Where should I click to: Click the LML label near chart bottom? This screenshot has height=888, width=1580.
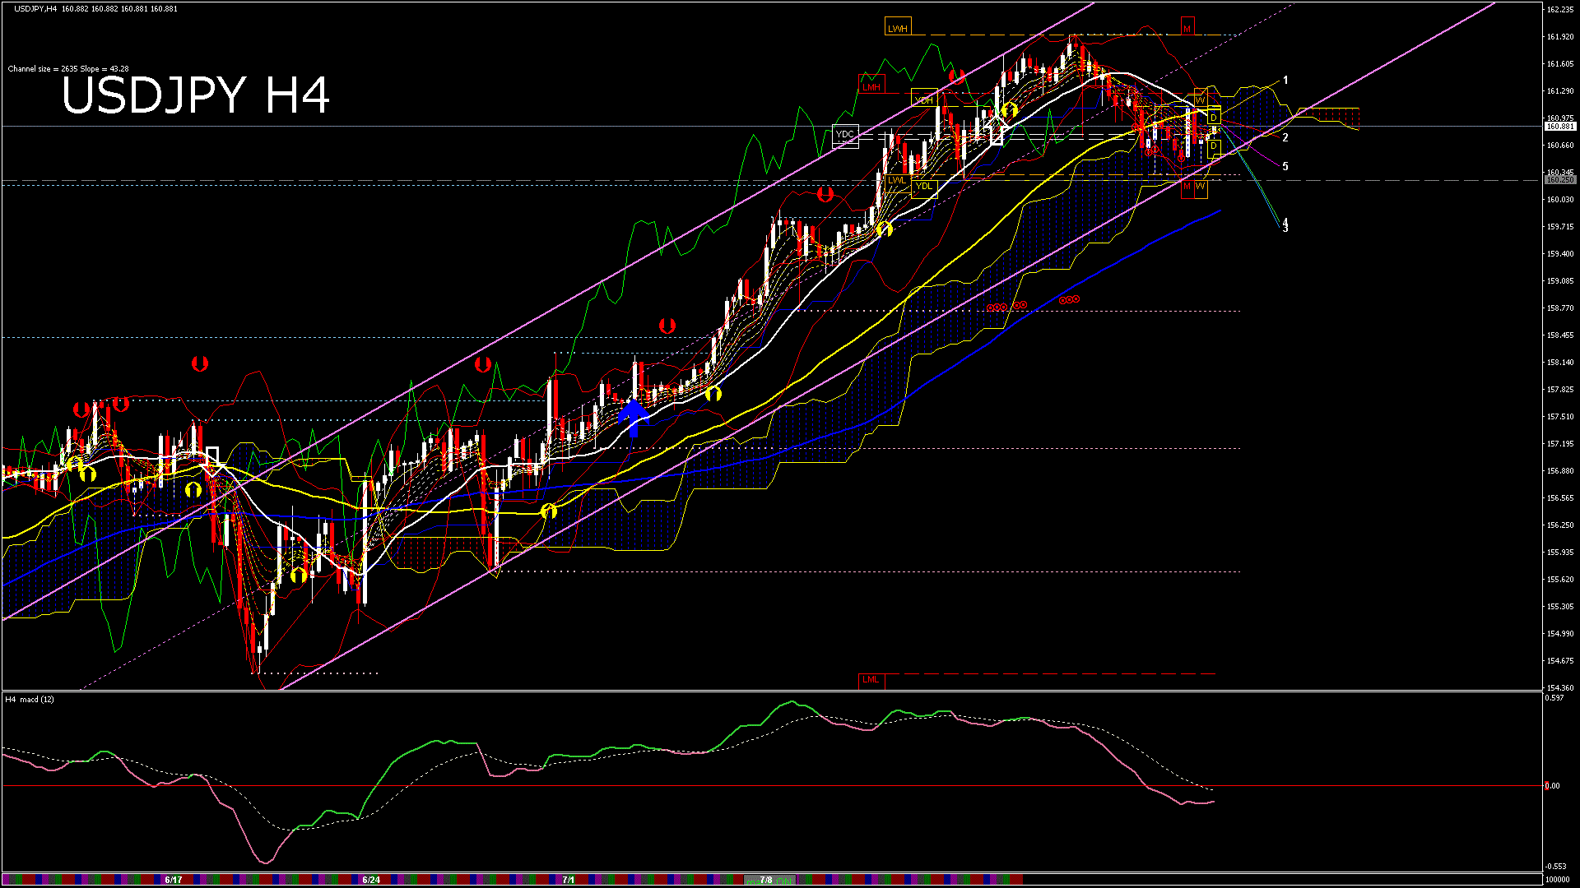pos(870,680)
